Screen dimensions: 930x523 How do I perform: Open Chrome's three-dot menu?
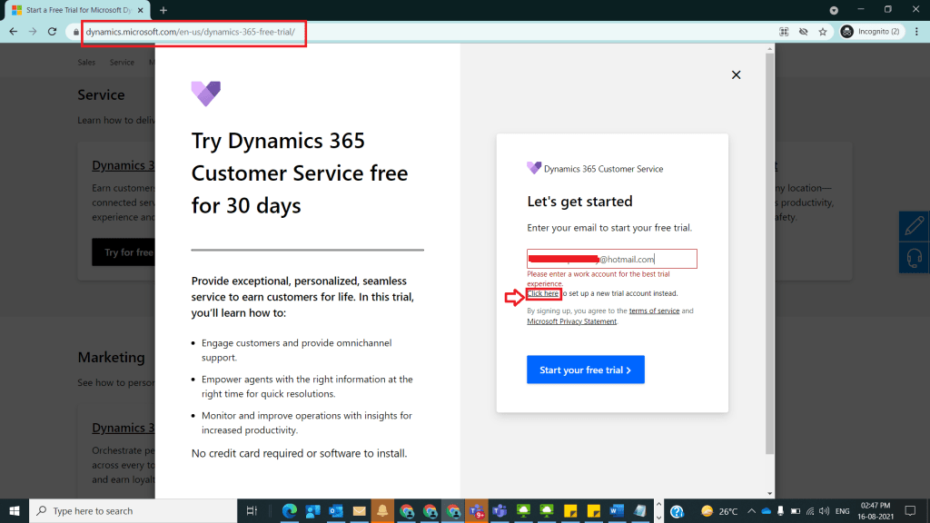pyautogui.click(x=916, y=31)
